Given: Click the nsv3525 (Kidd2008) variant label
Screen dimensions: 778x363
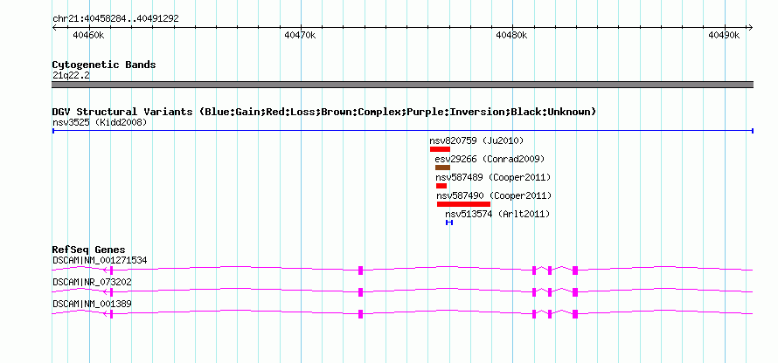Looking at the screenshot, I should (100, 122).
